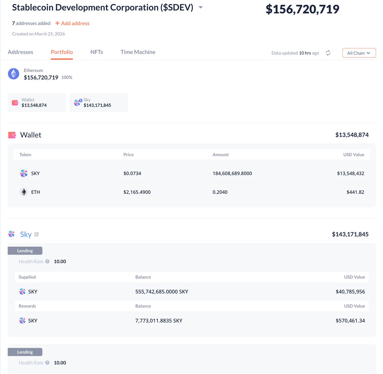Click Sky logo icon beside Sky heading
This screenshot has height=374, width=383.
pyautogui.click(x=11, y=234)
